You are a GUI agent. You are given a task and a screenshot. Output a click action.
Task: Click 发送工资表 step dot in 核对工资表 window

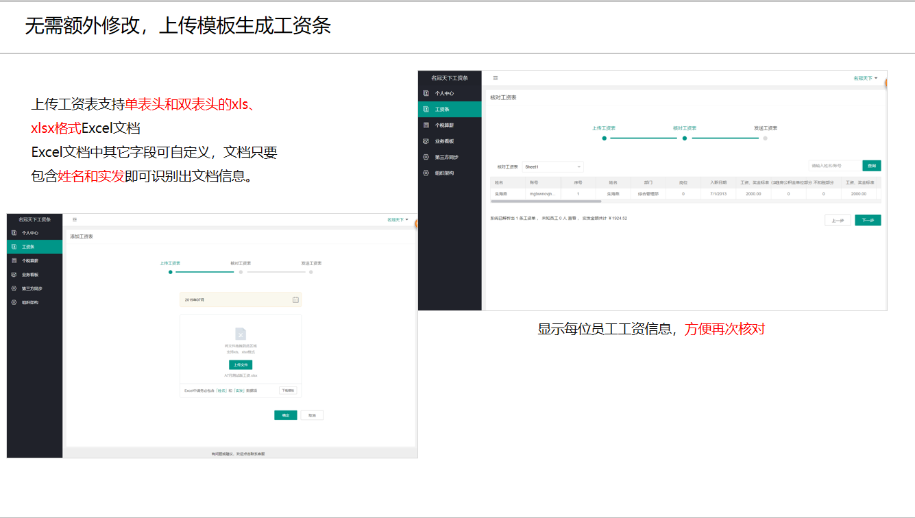[x=765, y=138]
